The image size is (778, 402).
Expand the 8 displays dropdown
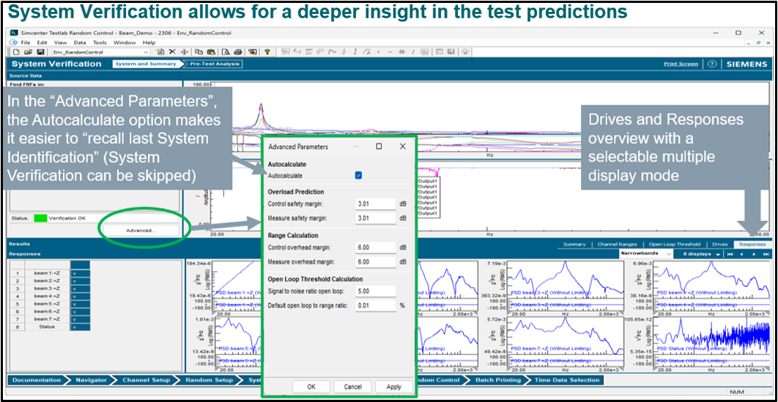pos(719,254)
